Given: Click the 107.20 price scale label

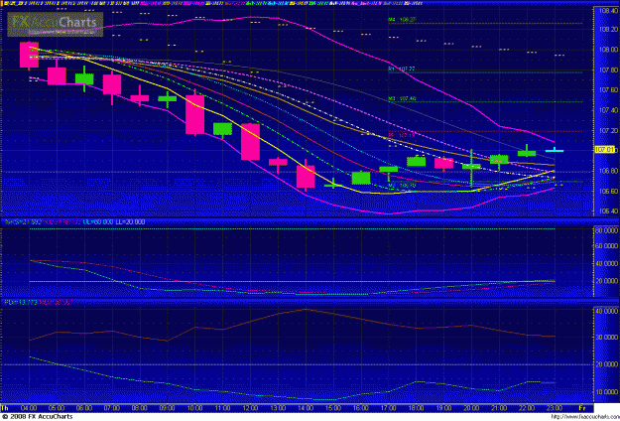Looking at the screenshot, I should pyautogui.click(x=608, y=131).
